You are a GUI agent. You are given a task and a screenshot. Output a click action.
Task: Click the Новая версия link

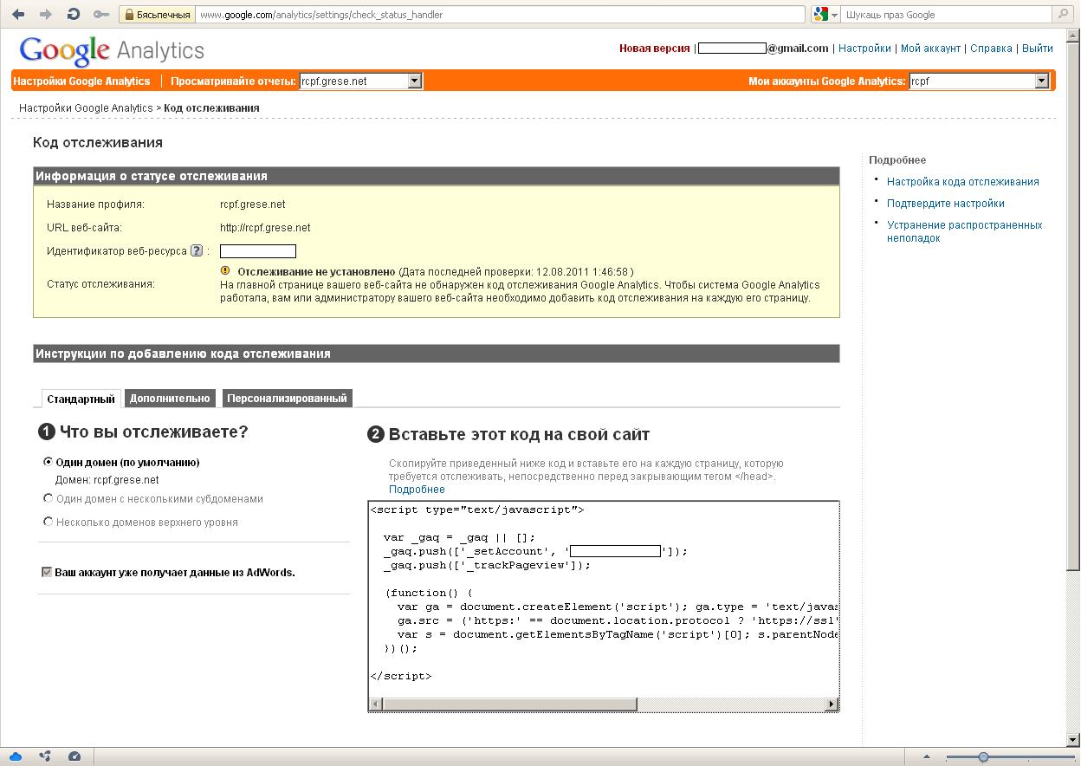(654, 49)
